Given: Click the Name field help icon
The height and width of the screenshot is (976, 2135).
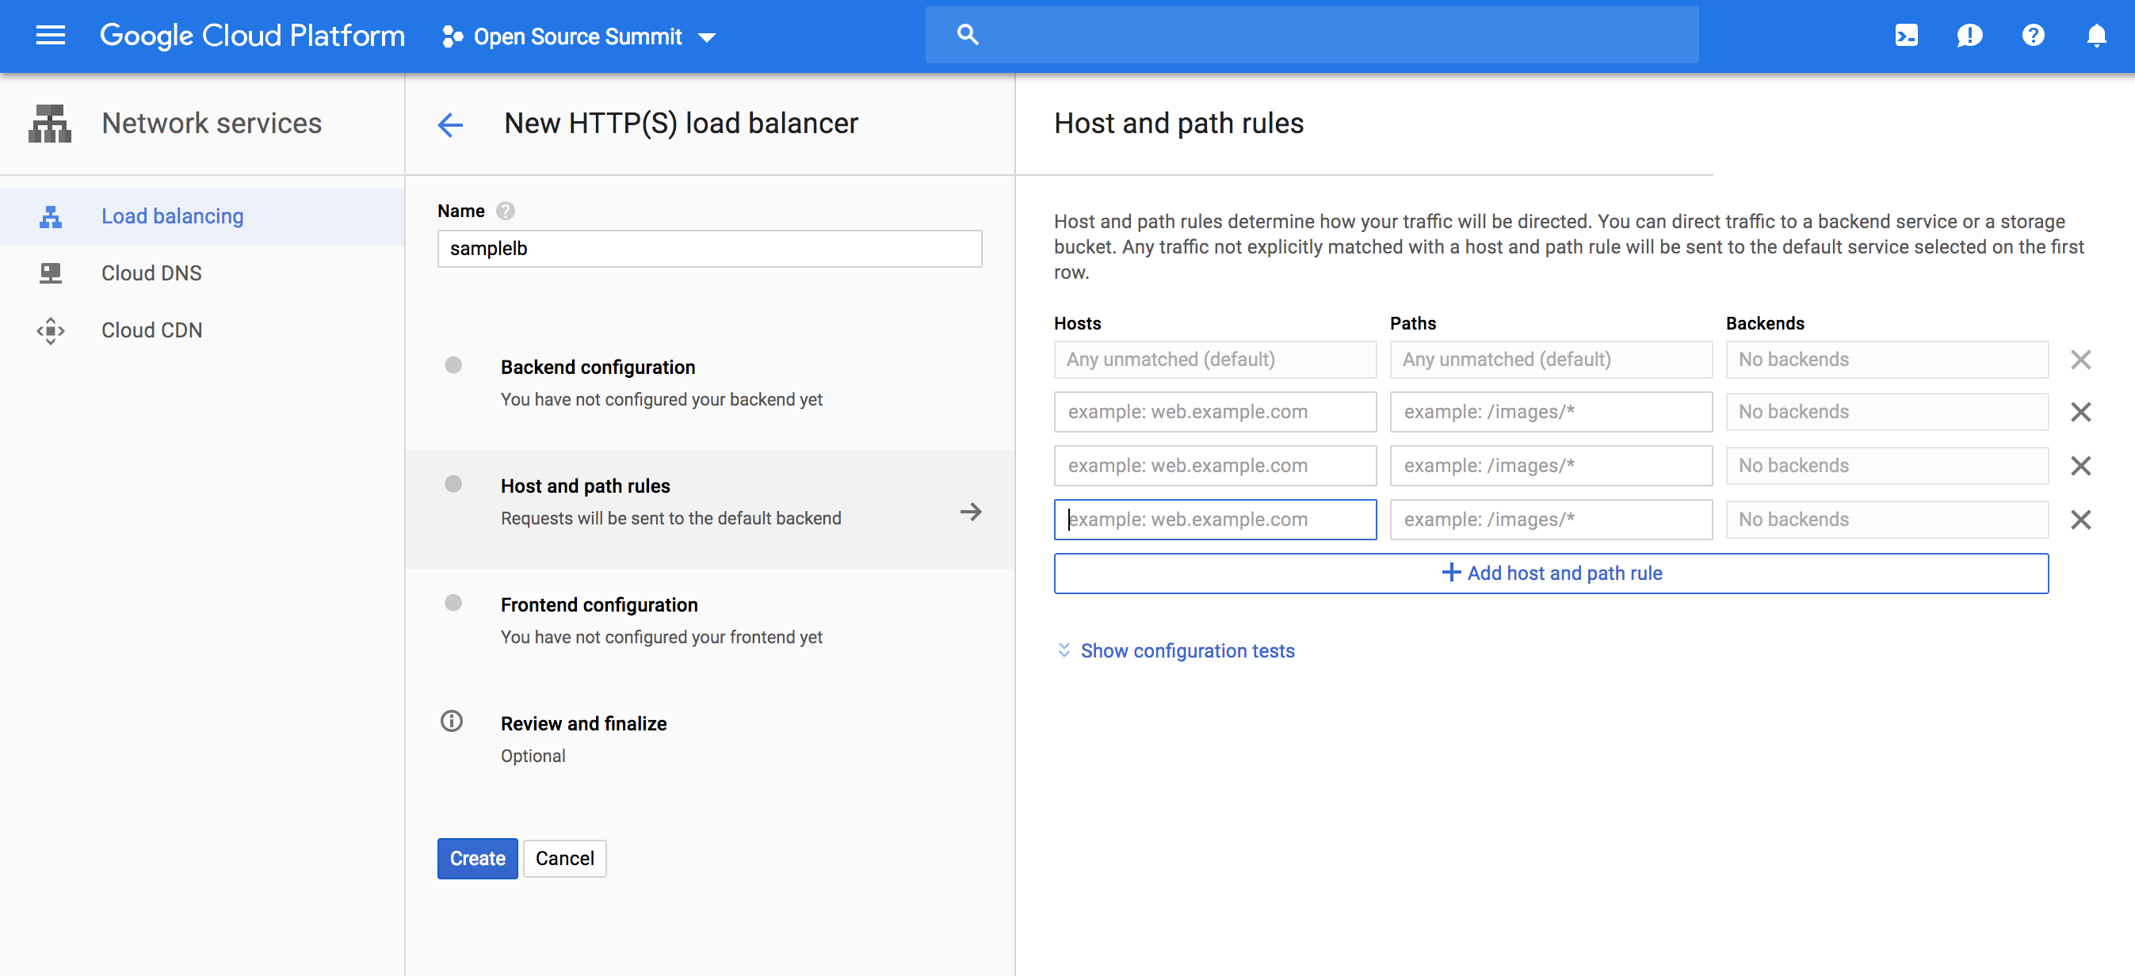Looking at the screenshot, I should (x=506, y=212).
